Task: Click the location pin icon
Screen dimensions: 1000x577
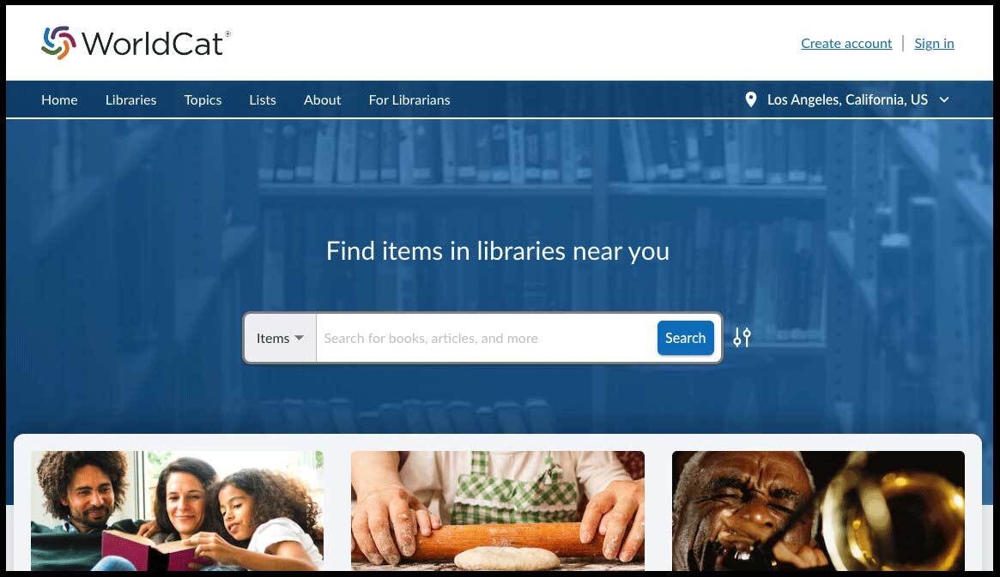Action: click(750, 99)
